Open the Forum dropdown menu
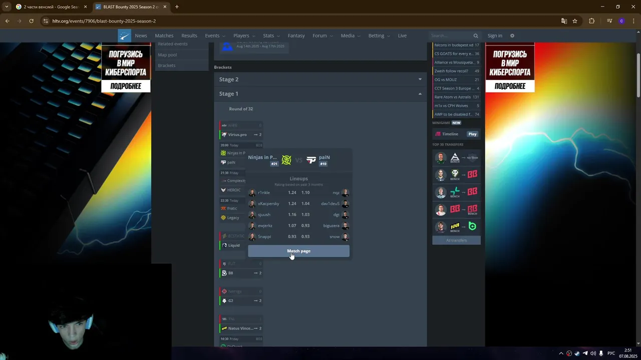 [323, 35]
